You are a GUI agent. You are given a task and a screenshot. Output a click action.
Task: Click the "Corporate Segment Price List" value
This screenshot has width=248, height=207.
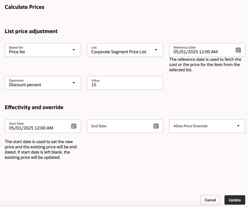tap(118, 52)
